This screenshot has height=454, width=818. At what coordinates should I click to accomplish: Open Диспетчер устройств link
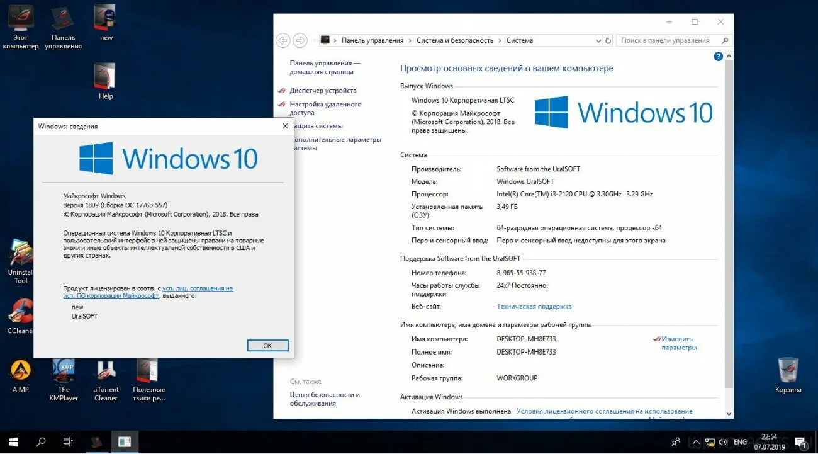point(323,91)
